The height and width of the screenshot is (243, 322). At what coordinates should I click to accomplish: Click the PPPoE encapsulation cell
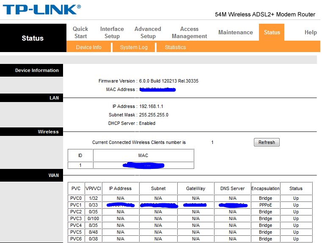tap(265, 205)
